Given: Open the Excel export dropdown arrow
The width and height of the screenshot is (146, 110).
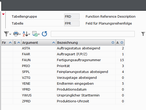Looking at the screenshot, I should point(39,34).
